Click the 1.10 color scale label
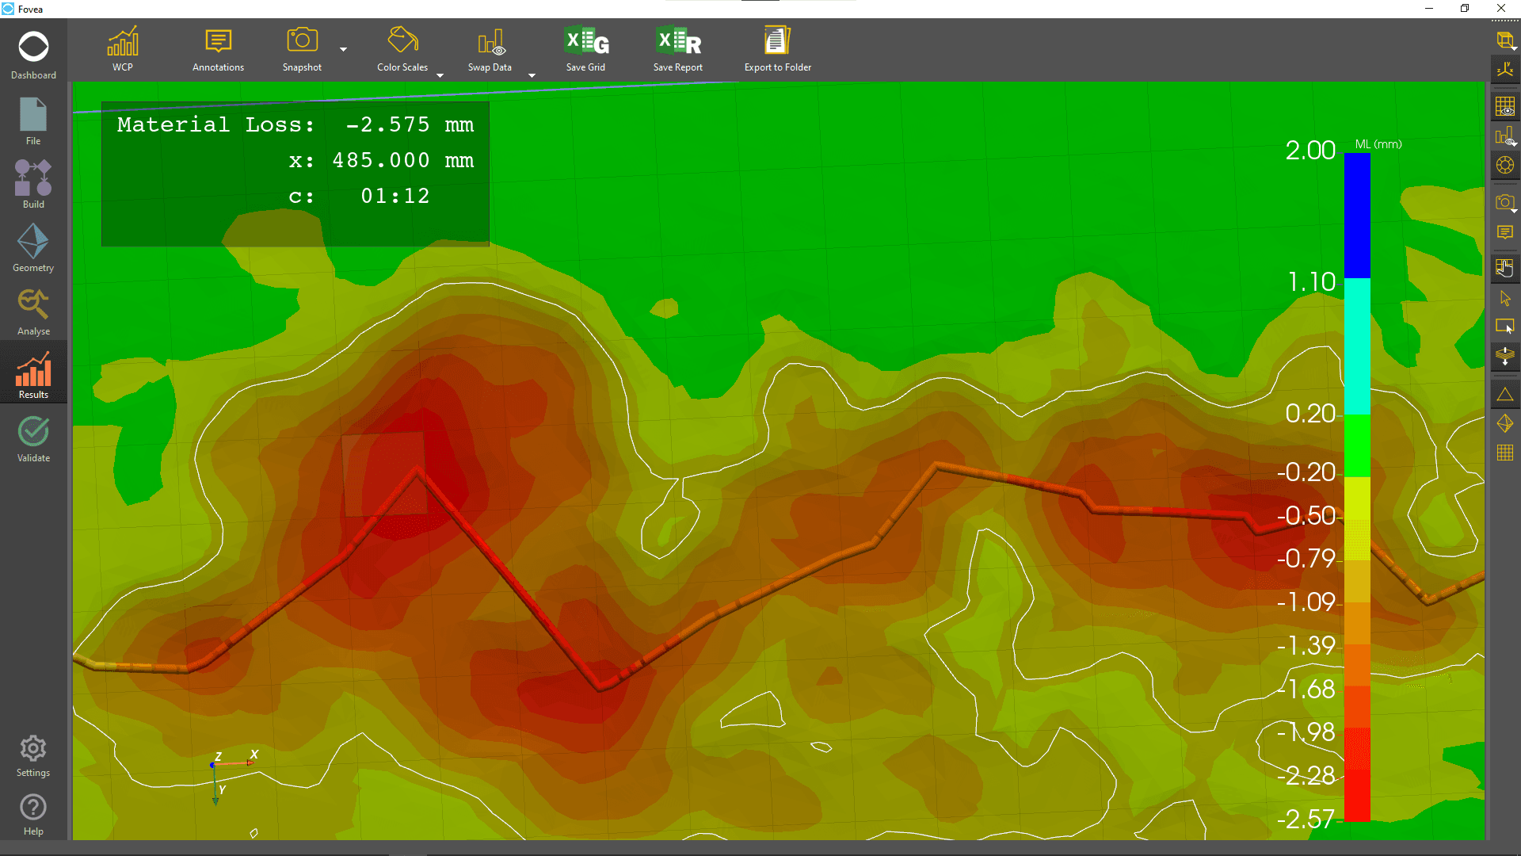 [1312, 281]
